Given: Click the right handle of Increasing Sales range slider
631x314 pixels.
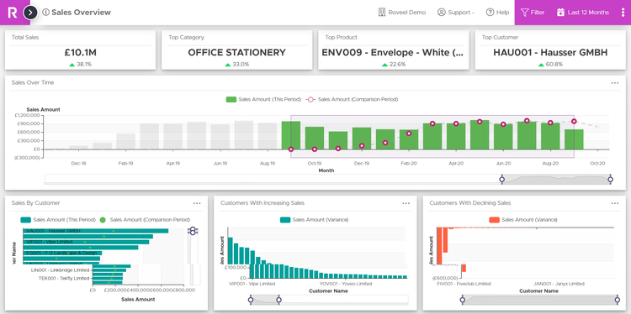Looking at the screenshot, I should coord(278,300).
